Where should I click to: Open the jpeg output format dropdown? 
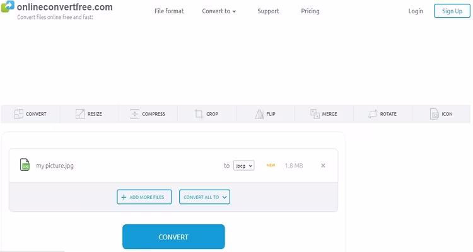pos(243,166)
